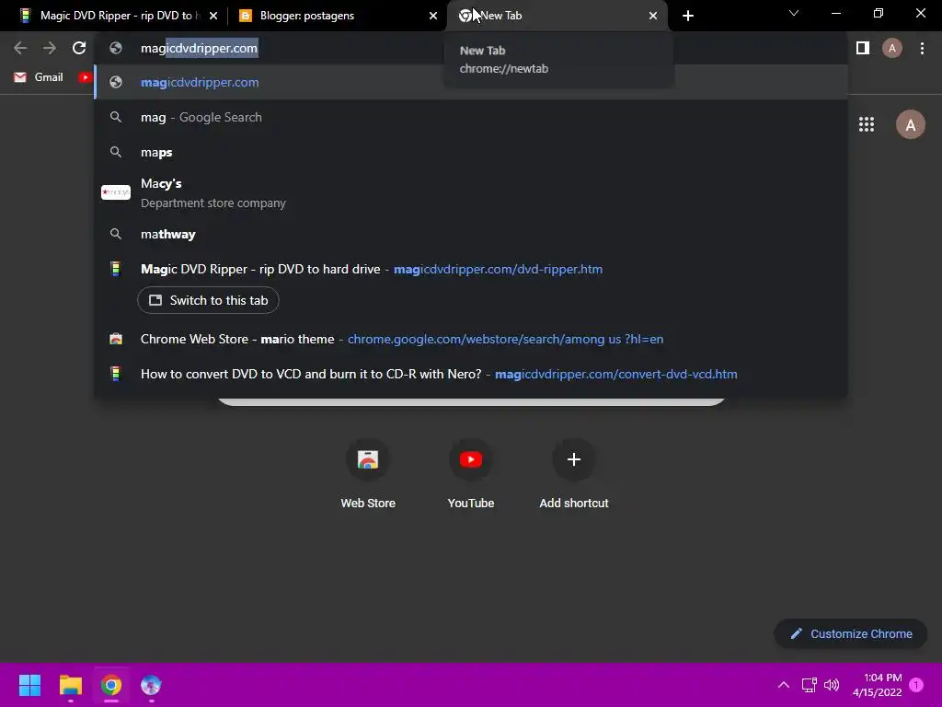Open a new tab with plus button
The width and height of the screenshot is (942, 707).
[x=688, y=16]
